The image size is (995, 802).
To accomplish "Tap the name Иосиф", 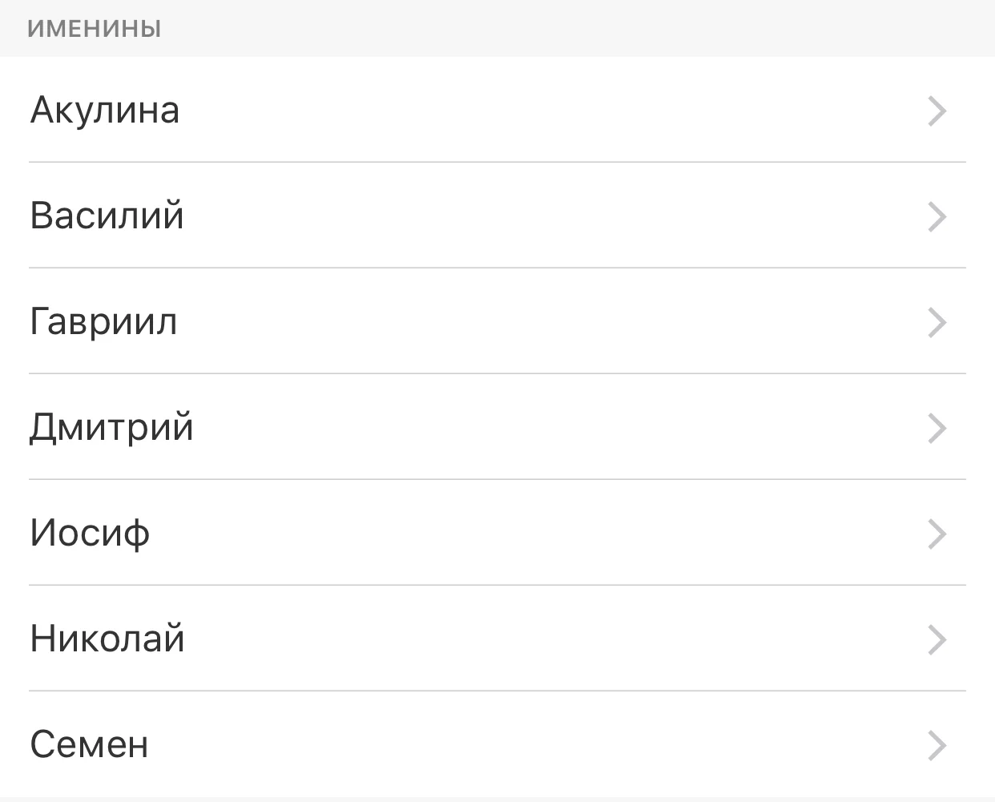I will 90,534.
